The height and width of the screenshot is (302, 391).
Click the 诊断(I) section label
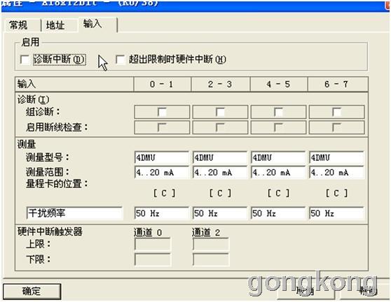[33, 99]
